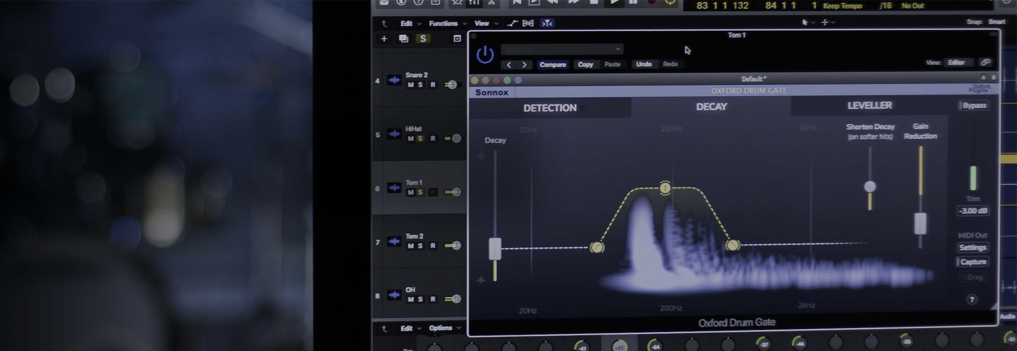Record-enable the Tom 1 track

pos(433,193)
